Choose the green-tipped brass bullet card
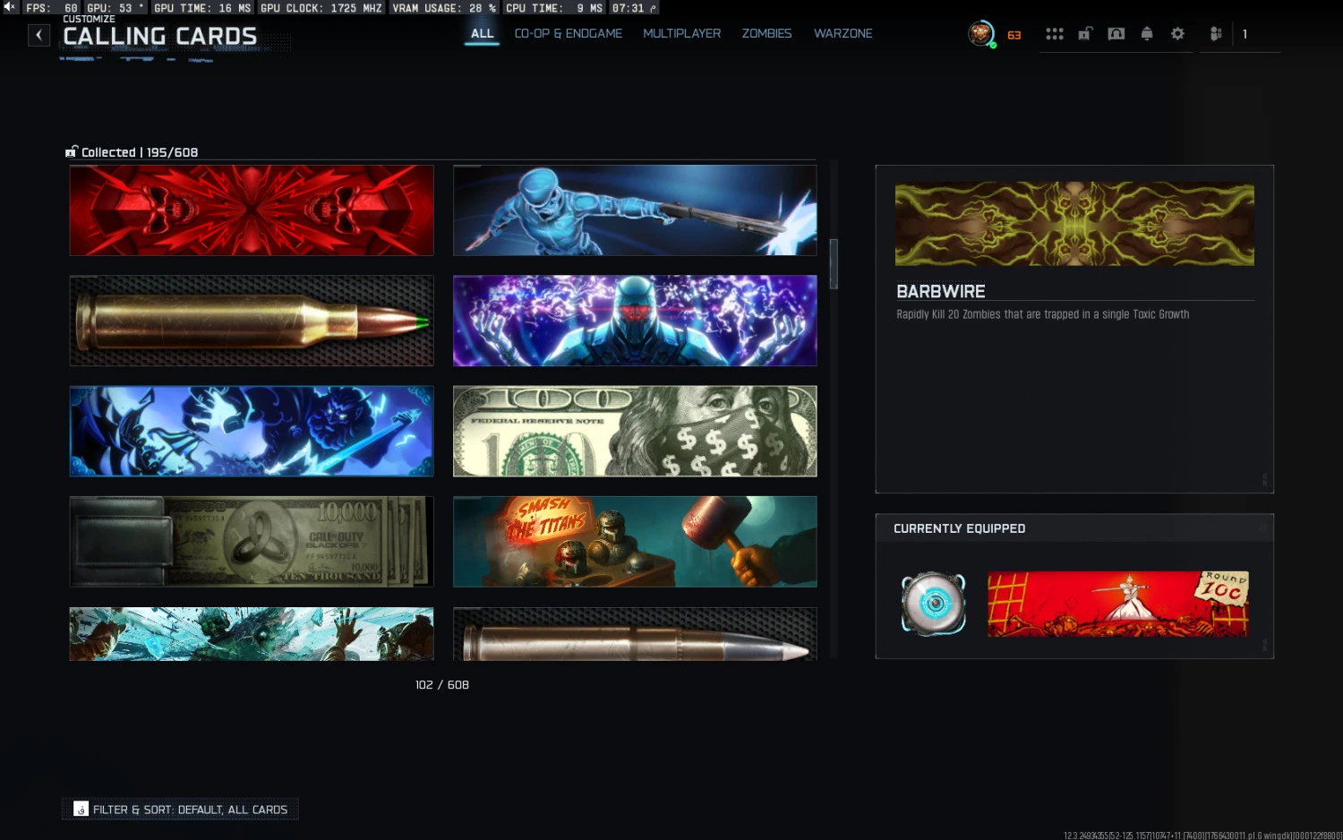Viewport: 1343px width, 840px height. coord(252,321)
